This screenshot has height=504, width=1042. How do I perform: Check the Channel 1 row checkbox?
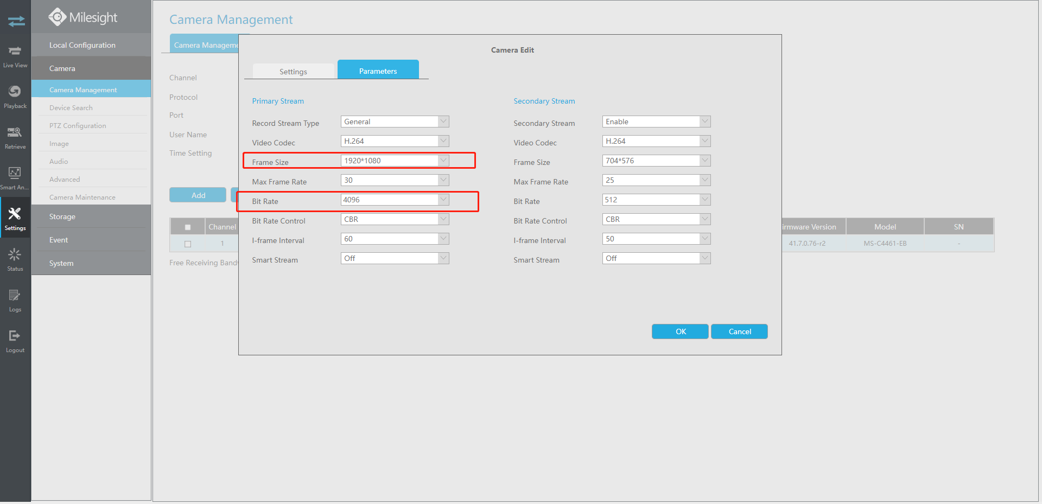point(188,244)
